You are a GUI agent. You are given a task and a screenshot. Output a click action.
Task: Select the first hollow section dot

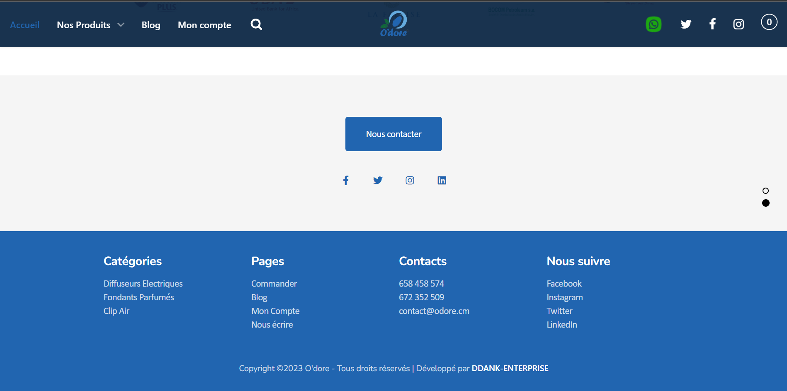(x=765, y=191)
